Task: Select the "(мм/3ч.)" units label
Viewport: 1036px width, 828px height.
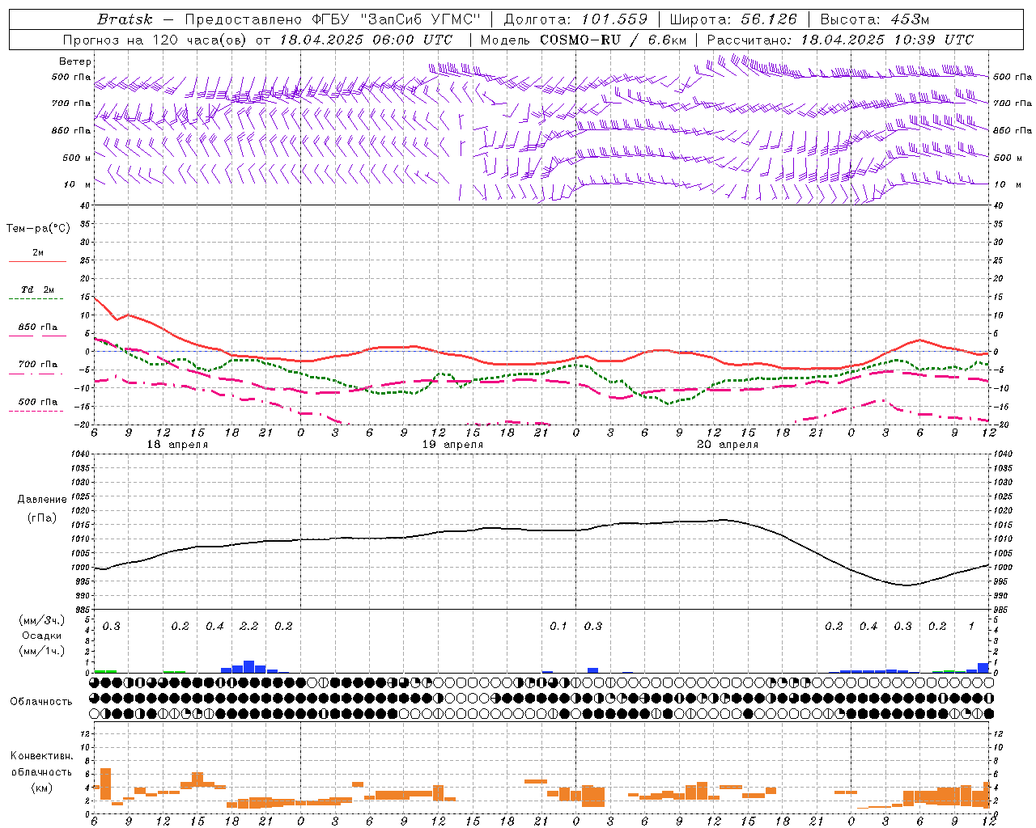Action: 41,620
